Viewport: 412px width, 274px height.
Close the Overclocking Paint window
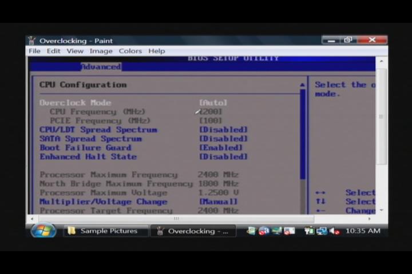[x=372, y=40]
